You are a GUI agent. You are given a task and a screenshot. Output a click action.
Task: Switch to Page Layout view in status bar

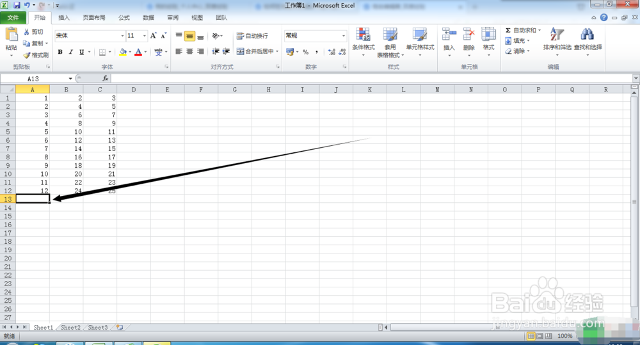point(540,336)
